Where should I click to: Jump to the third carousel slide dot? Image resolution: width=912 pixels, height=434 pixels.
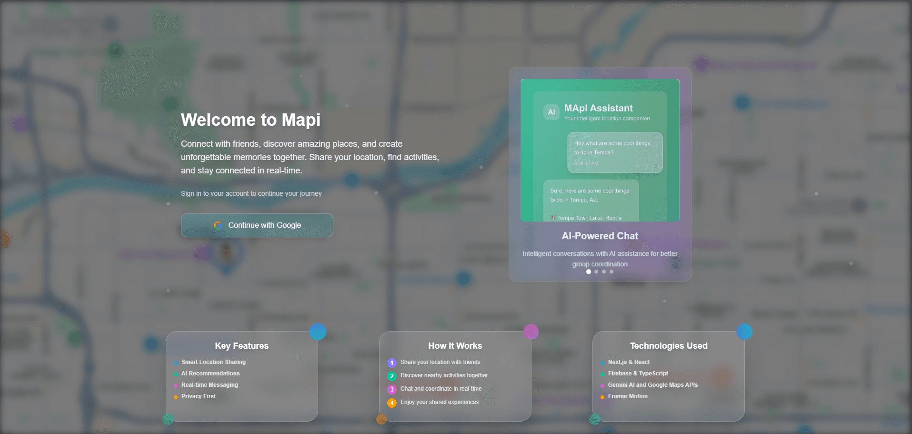coord(604,272)
